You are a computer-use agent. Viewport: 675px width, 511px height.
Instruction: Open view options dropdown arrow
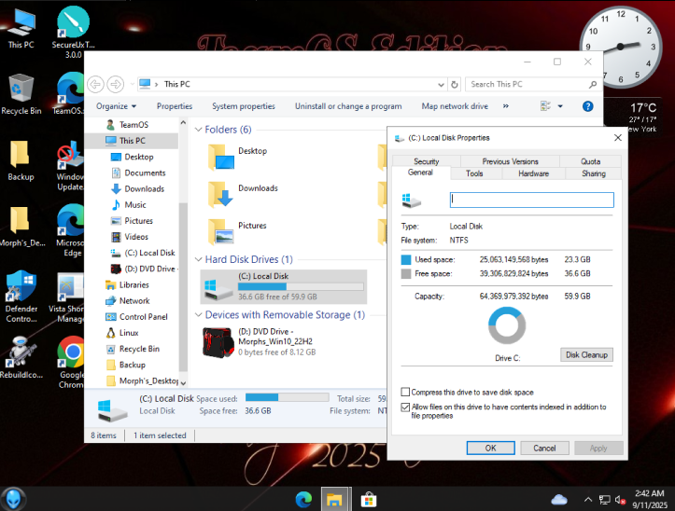coord(560,106)
